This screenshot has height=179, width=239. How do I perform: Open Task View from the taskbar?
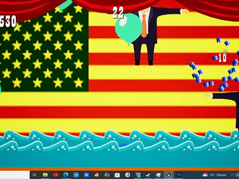[x=35, y=175]
